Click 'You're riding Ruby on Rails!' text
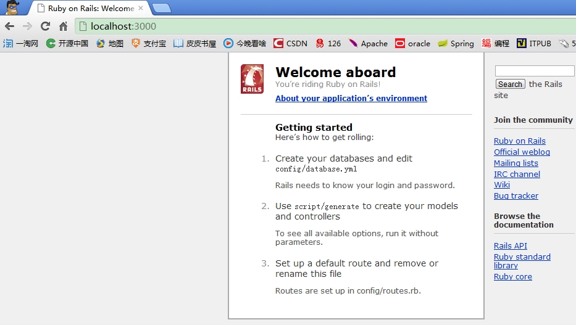Image resolution: width=576 pixels, height=325 pixels. click(328, 84)
